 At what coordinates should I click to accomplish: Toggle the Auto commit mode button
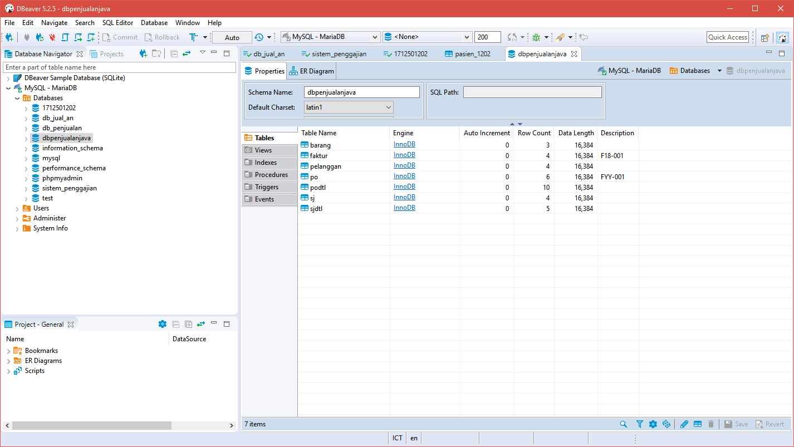point(232,37)
